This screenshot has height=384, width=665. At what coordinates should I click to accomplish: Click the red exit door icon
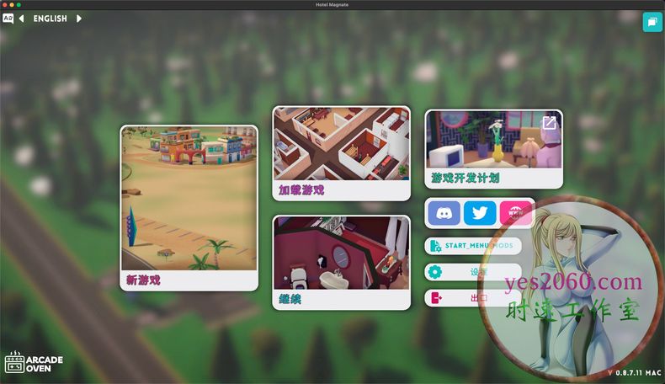click(x=435, y=297)
